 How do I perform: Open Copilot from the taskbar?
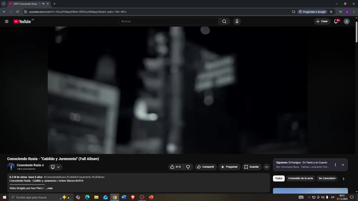tap(78, 197)
